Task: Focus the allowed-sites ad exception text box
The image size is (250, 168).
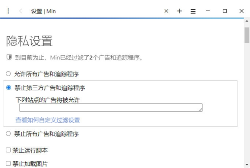Action: (x=111, y=108)
